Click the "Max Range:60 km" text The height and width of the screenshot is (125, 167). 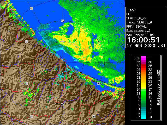(140, 35)
